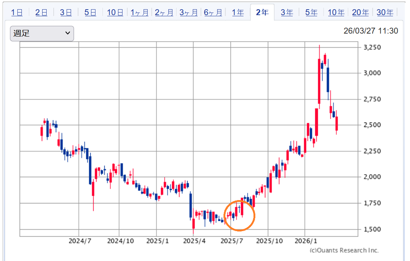
Task: Click the 2026/1 date axis label
Action: [x=306, y=241]
